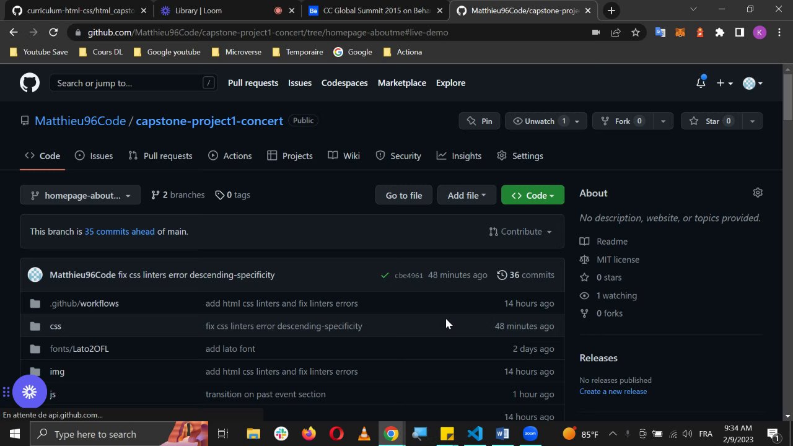Image resolution: width=793 pixels, height=446 pixels.
Task: Open the user avatar menu
Action: point(752,83)
